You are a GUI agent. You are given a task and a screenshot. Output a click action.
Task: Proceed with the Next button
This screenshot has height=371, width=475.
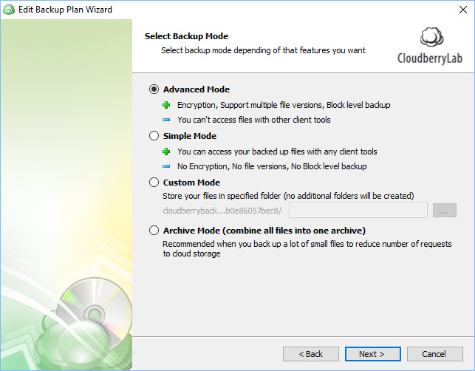pos(373,354)
